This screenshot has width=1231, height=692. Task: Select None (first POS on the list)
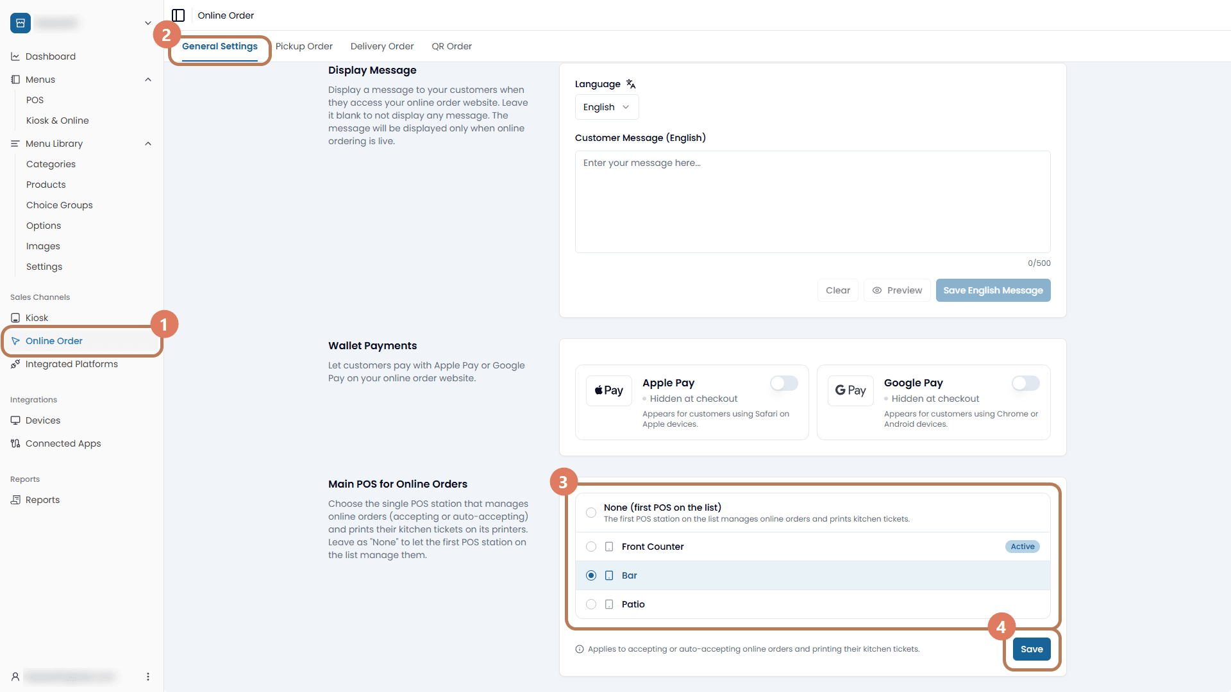591,513
